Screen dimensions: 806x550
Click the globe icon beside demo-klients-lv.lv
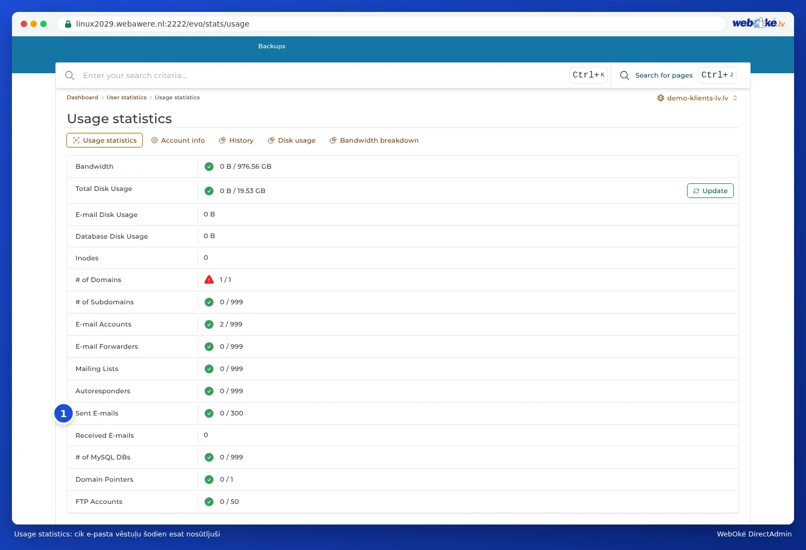click(x=660, y=98)
